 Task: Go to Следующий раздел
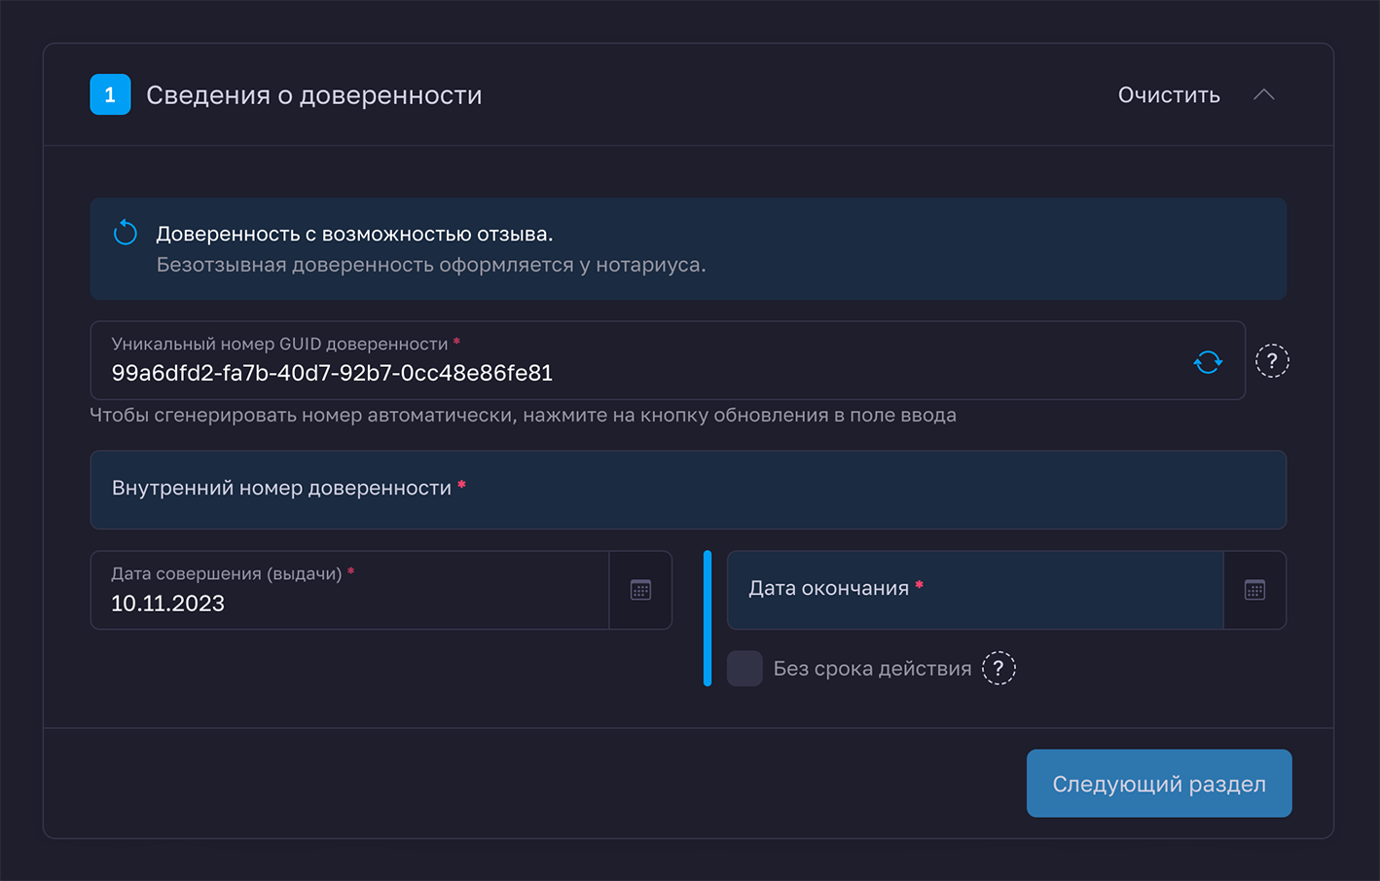[x=1159, y=784]
